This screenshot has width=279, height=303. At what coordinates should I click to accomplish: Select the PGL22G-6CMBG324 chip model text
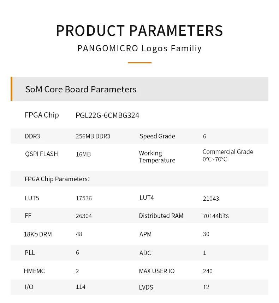point(107,115)
